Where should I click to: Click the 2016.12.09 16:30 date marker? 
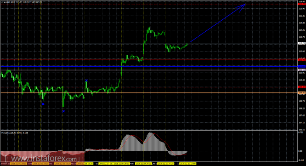(144, 164)
